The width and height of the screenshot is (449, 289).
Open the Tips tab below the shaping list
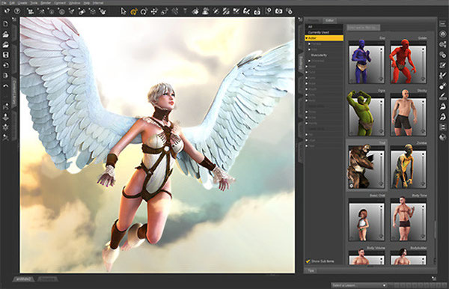[311, 270]
